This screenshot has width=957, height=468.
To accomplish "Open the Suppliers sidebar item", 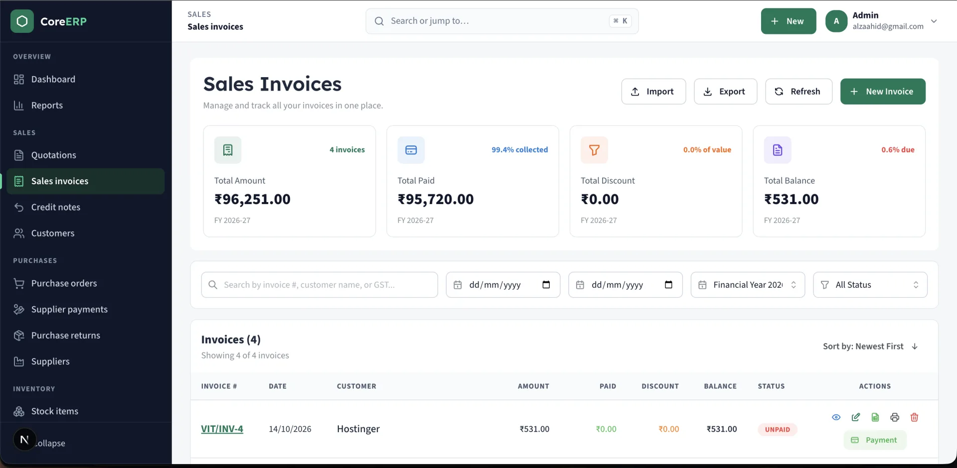I will pyautogui.click(x=86, y=361).
